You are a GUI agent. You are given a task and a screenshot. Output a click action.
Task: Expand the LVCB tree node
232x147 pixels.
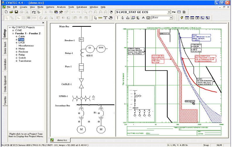coord(16,43)
